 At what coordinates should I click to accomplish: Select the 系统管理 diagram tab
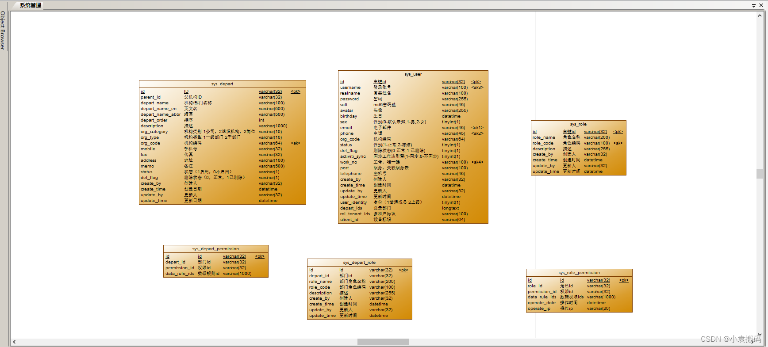(31, 5)
